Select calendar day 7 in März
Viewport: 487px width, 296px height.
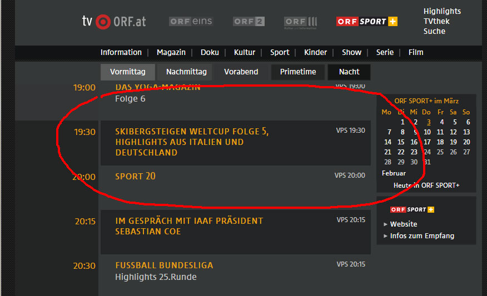[x=389, y=132]
